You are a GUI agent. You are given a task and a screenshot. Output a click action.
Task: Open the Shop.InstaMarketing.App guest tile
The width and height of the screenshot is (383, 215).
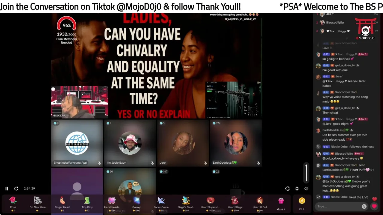point(77,143)
